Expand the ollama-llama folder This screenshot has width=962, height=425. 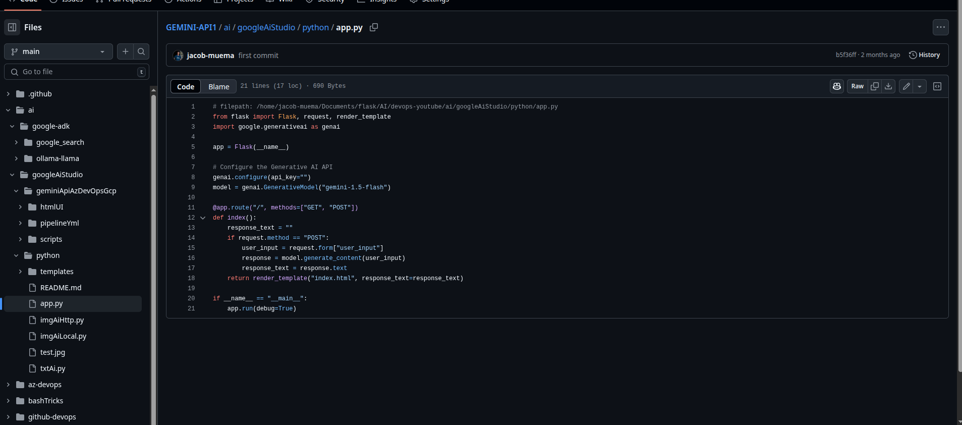pos(16,158)
